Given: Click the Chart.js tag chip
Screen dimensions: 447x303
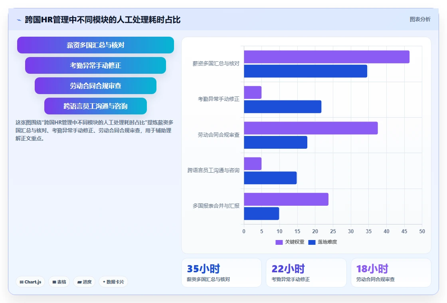Looking at the screenshot, I should [x=30, y=282].
